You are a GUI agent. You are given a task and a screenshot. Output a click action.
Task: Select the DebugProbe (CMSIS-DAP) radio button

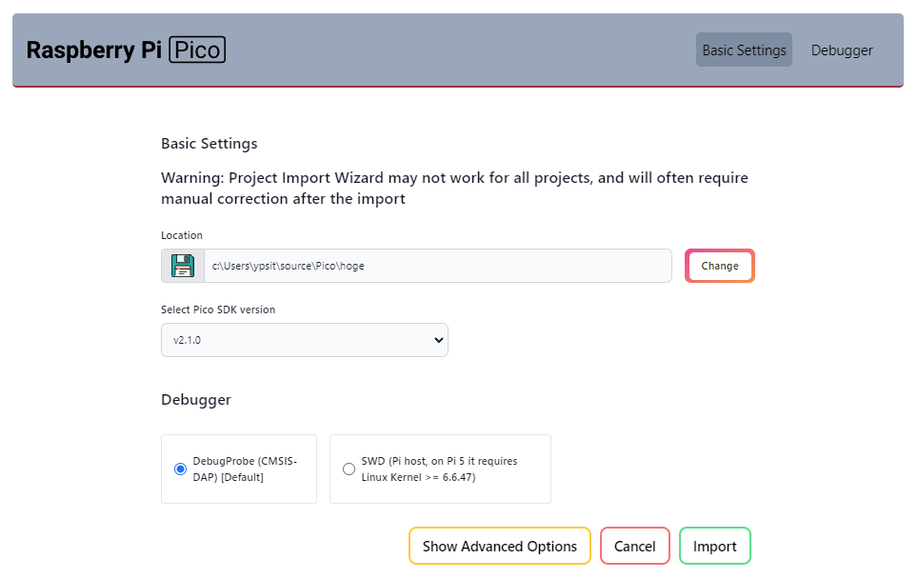(181, 469)
